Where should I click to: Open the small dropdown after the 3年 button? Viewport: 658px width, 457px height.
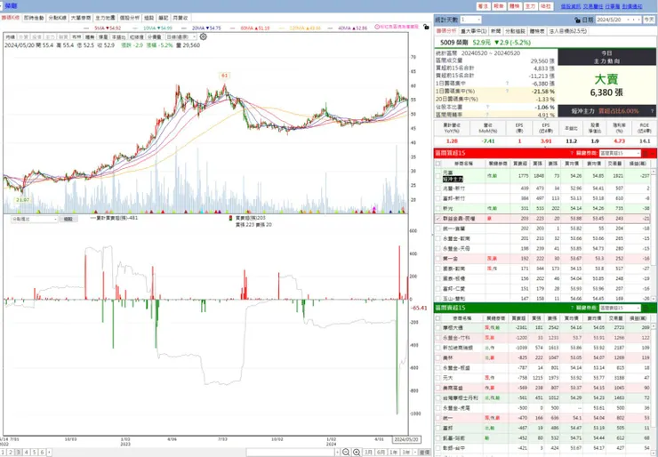click(x=414, y=452)
